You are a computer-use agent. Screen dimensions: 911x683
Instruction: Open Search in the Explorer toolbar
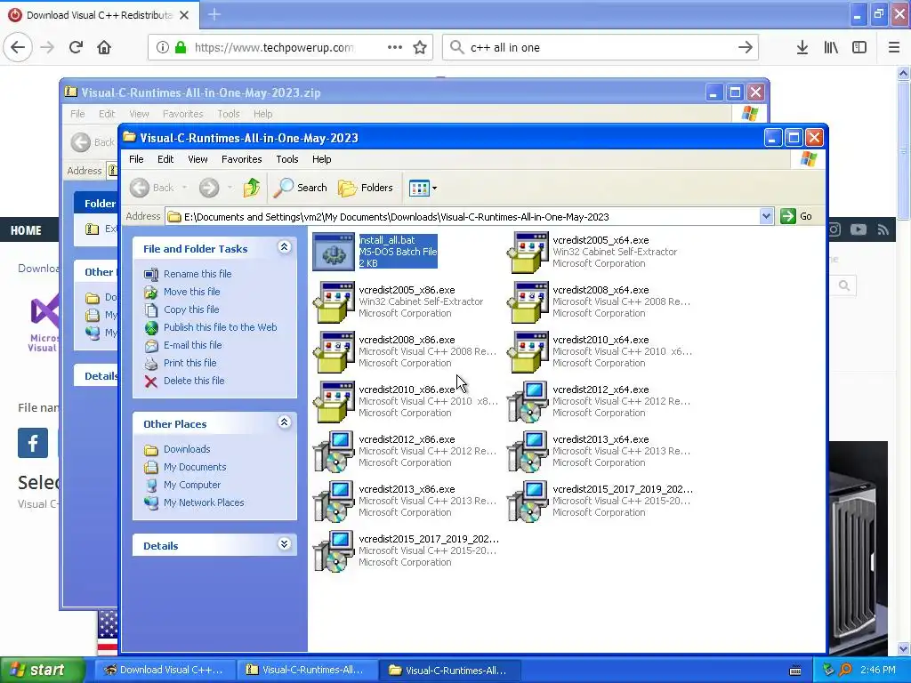pyautogui.click(x=300, y=188)
